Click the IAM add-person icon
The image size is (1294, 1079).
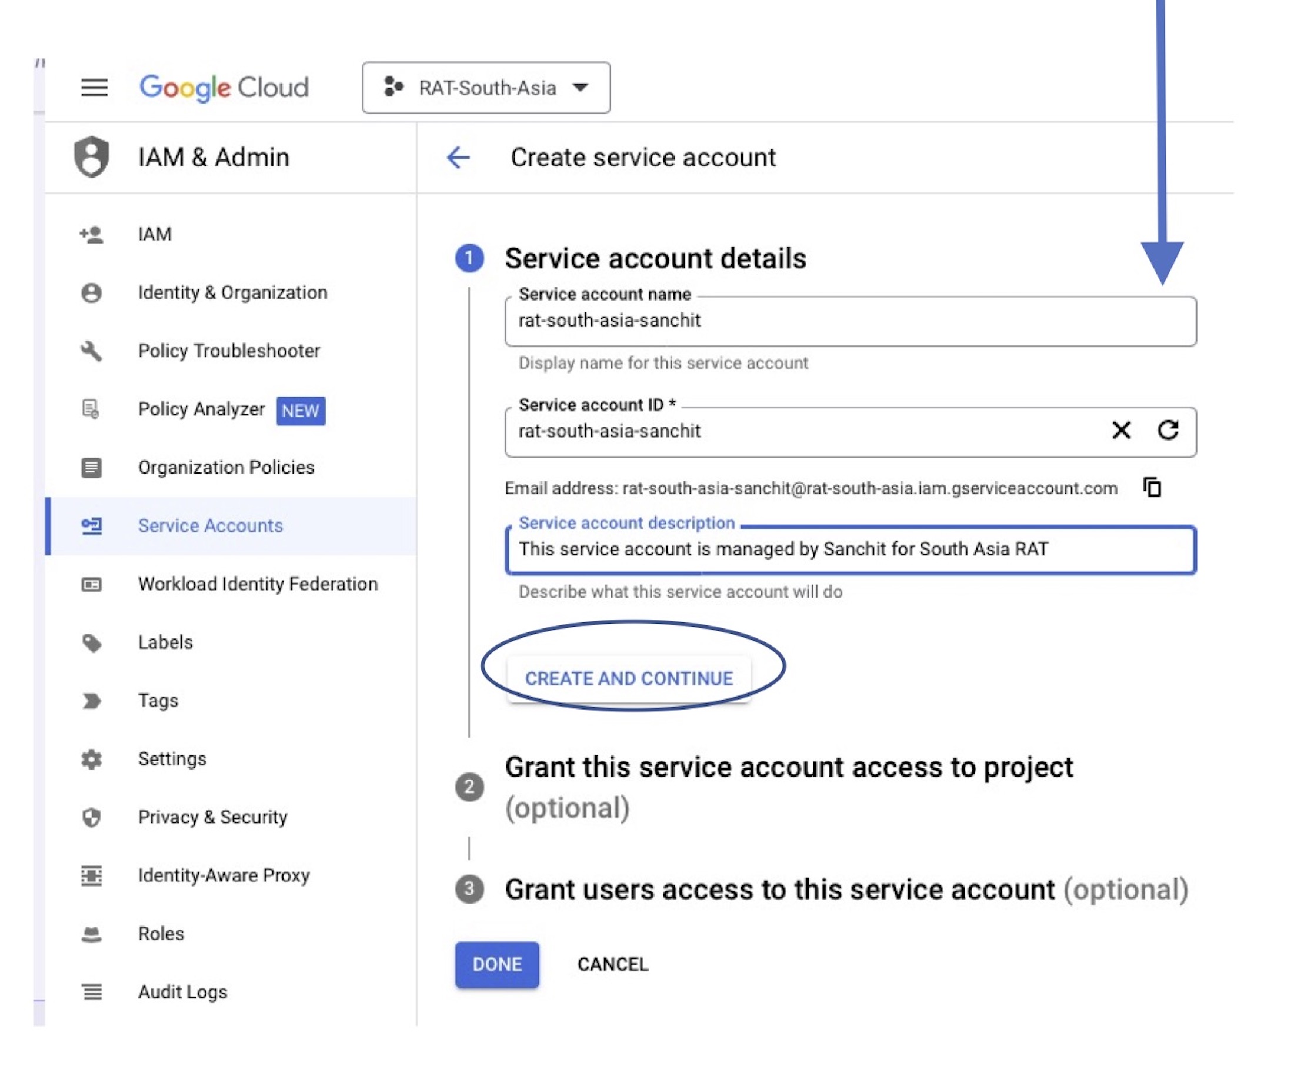pos(91,235)
